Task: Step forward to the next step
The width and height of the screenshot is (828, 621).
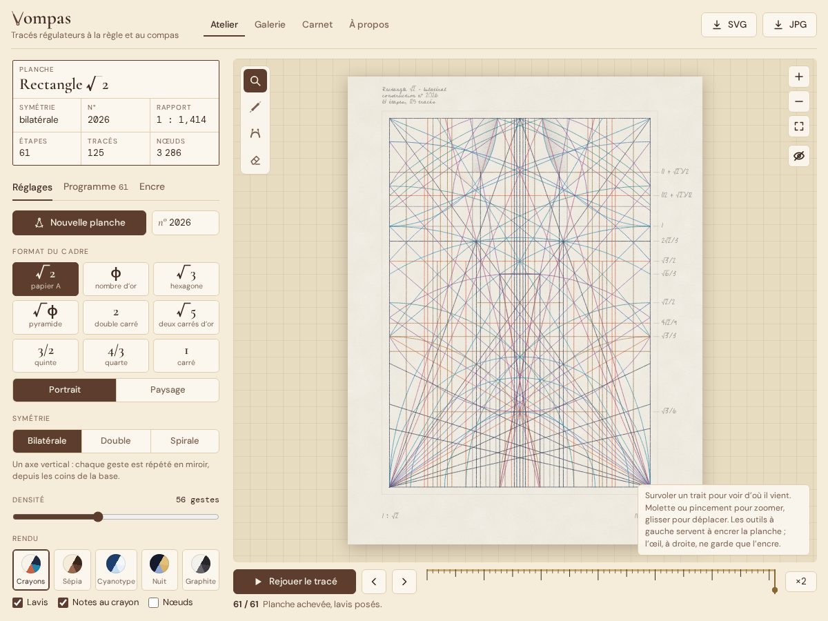Action: (x=404, y=582)
